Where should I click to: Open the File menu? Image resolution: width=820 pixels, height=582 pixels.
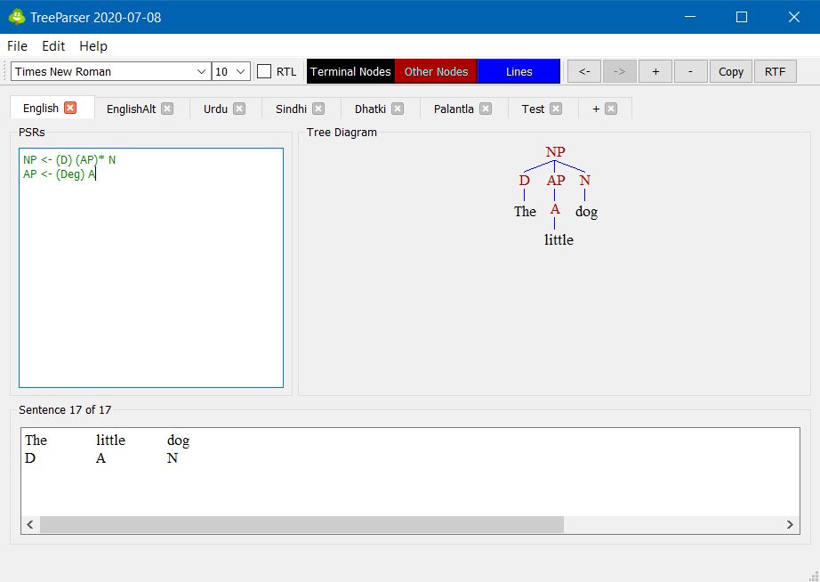(17, 46)
